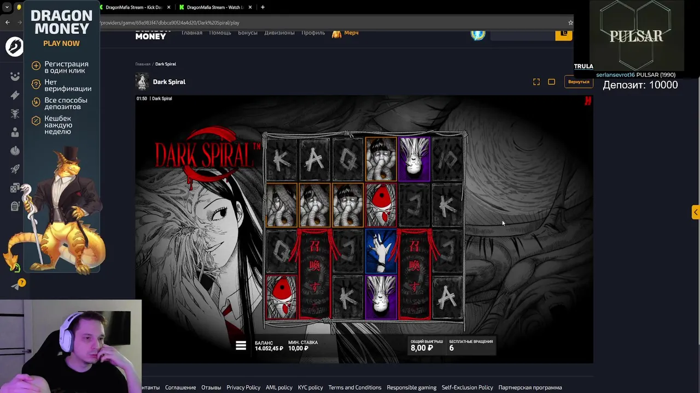The height and width of the screenshot is (393, 700).
Task: Open Партнерская программа footer link
Action: [530, 388]
